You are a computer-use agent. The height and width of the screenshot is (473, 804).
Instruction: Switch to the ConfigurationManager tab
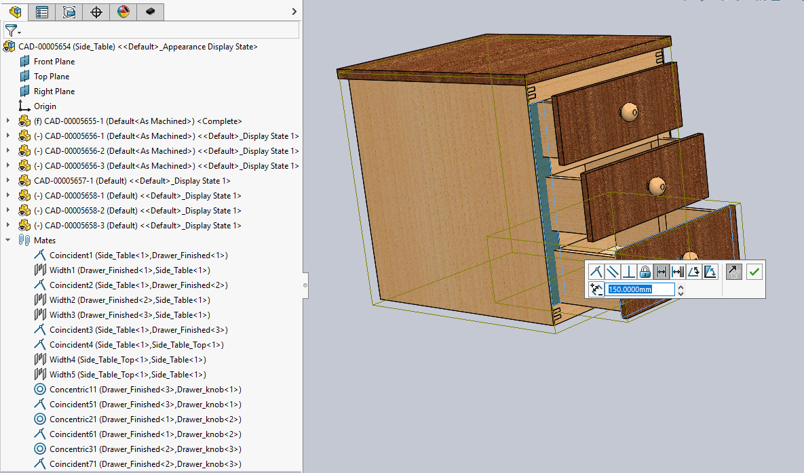69,12
